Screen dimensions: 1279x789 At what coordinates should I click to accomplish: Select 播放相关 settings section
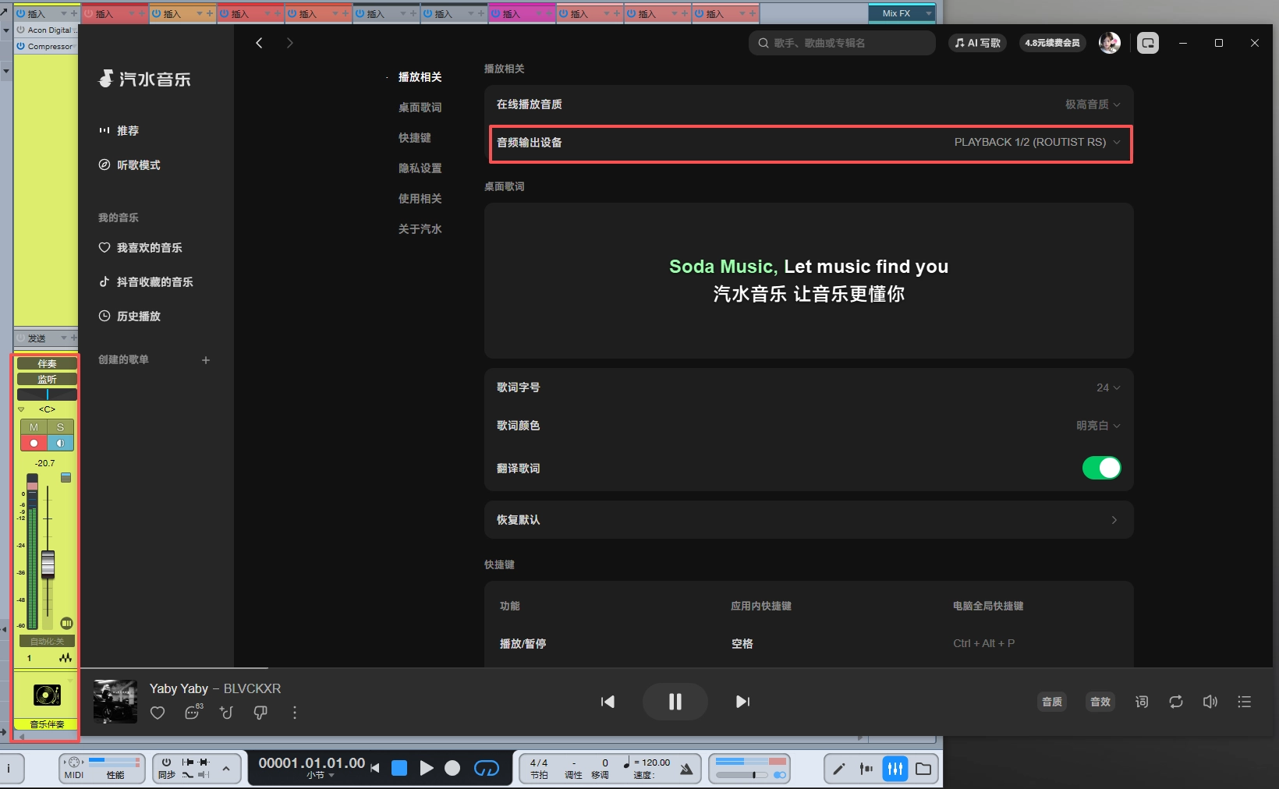tap(420, 77)
